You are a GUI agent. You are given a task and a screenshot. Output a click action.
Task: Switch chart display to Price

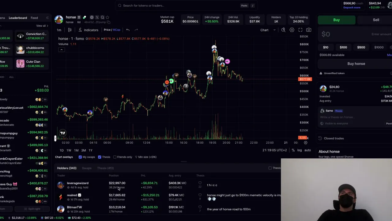107,30
